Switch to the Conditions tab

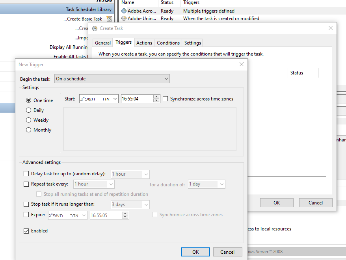pos(168,43)
